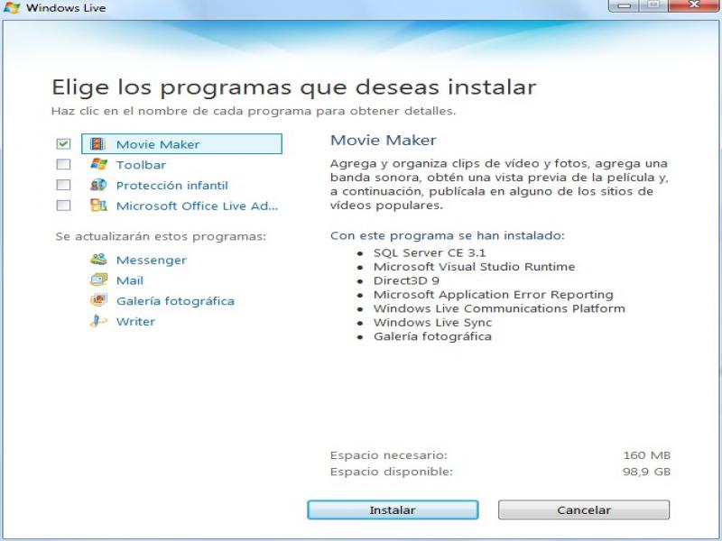Tick the Microsoft Office Live Ad... checkbox

tap(63, 206)
